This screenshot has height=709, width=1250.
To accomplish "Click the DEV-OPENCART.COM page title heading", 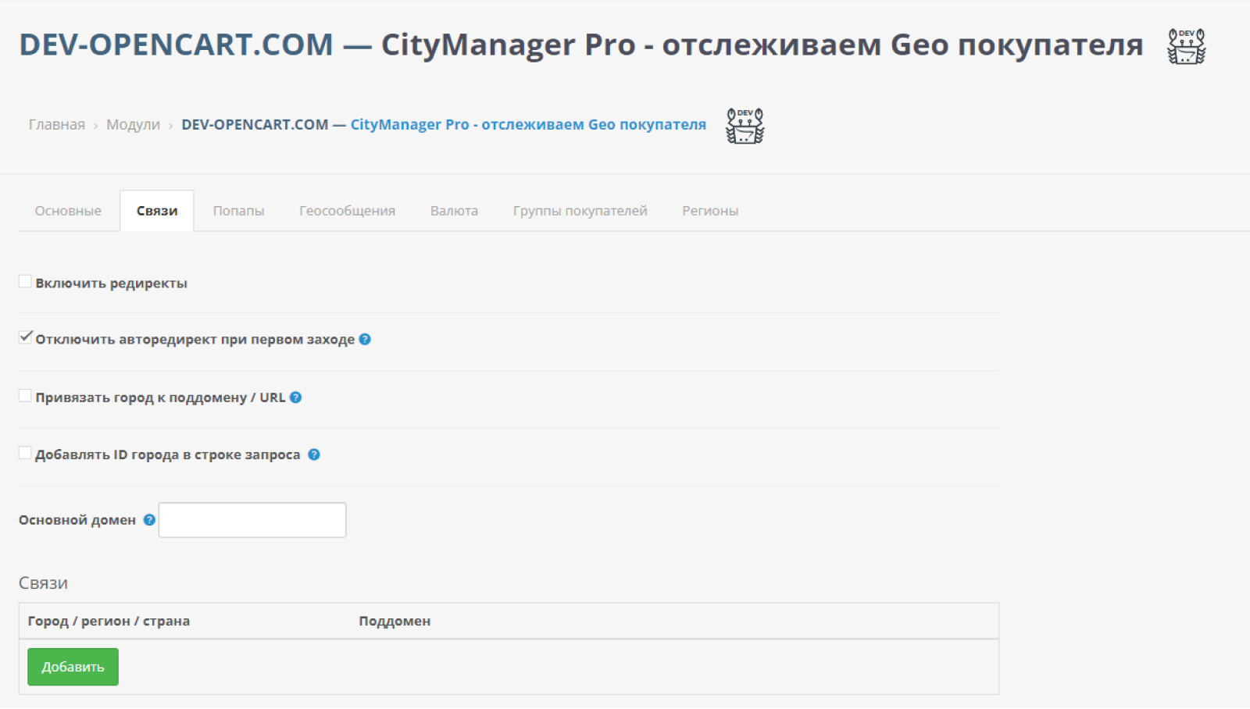I will [x=581, y=45].
